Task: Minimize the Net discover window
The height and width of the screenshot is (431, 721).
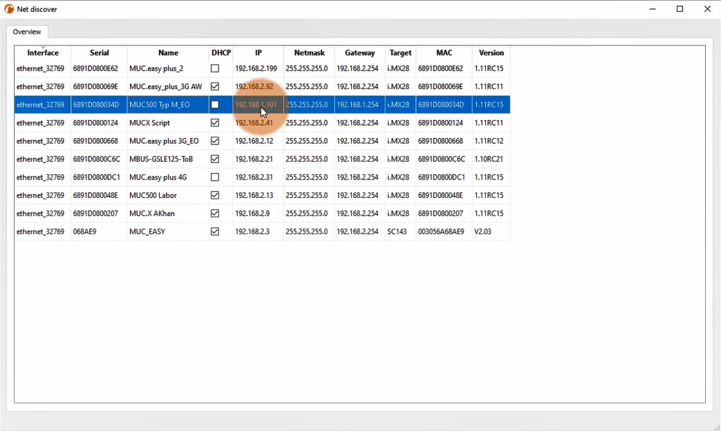Action: point(652,9)
